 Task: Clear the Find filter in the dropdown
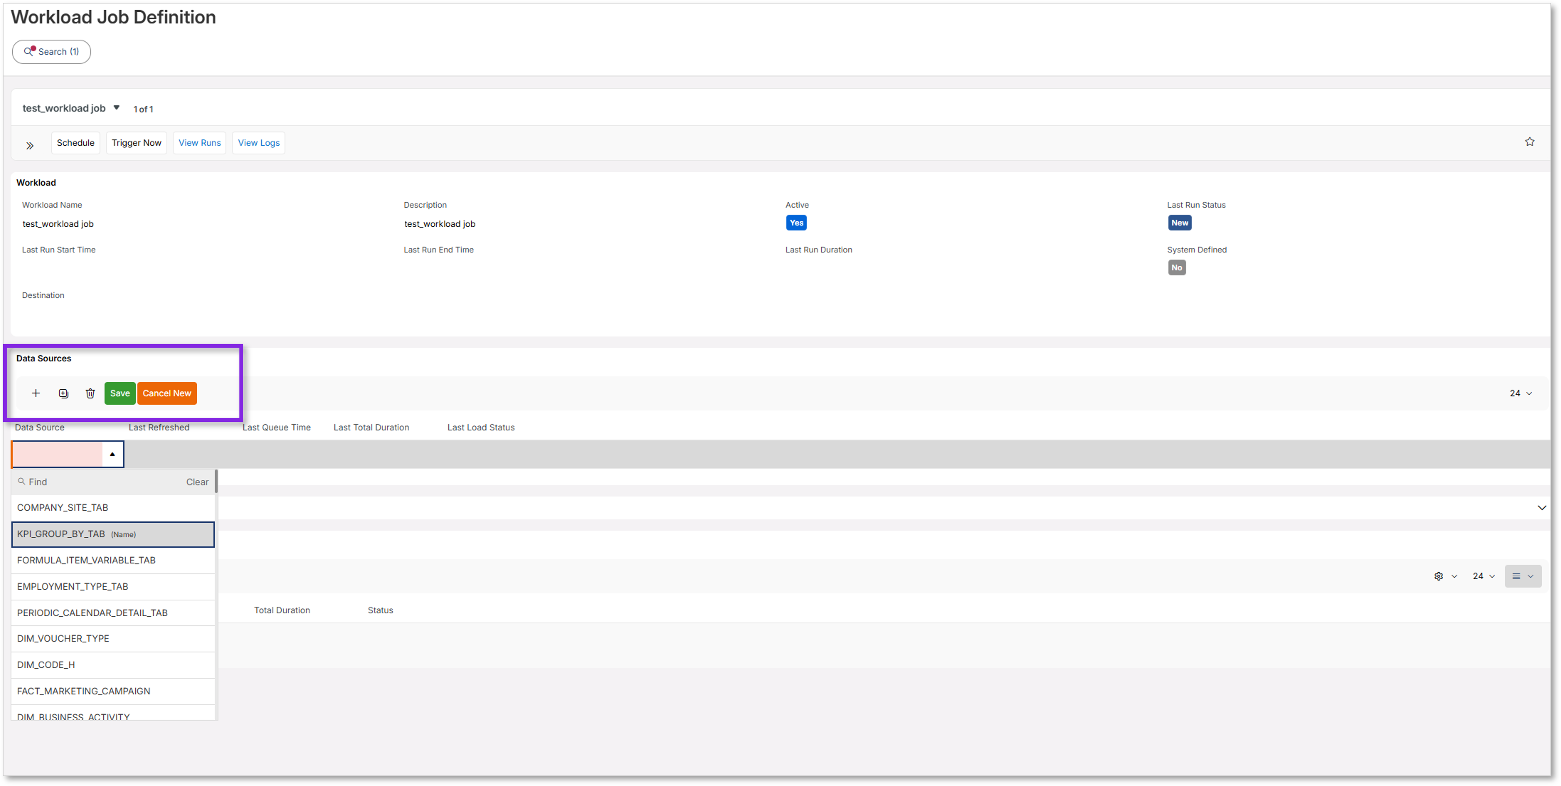[x=197, y=482]
